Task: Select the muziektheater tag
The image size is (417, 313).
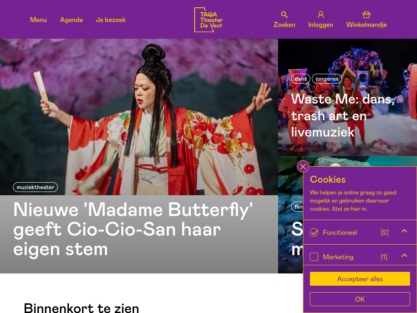Action: coord(35,187)
